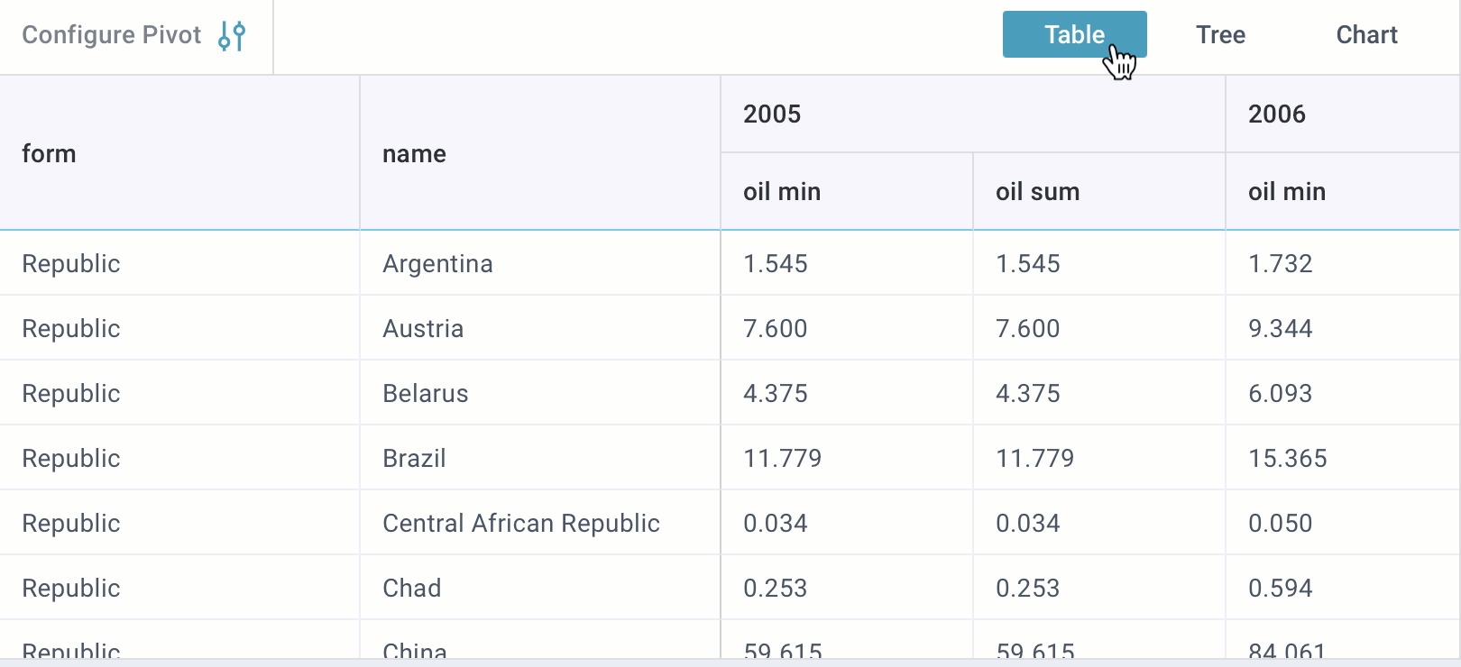Switch to the Tree view tab
This screenshot has height=667, width=1461.
coord(1220,35)
